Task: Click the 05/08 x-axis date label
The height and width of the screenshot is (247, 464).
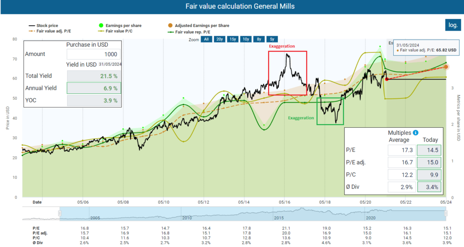Action: point(123,202)
